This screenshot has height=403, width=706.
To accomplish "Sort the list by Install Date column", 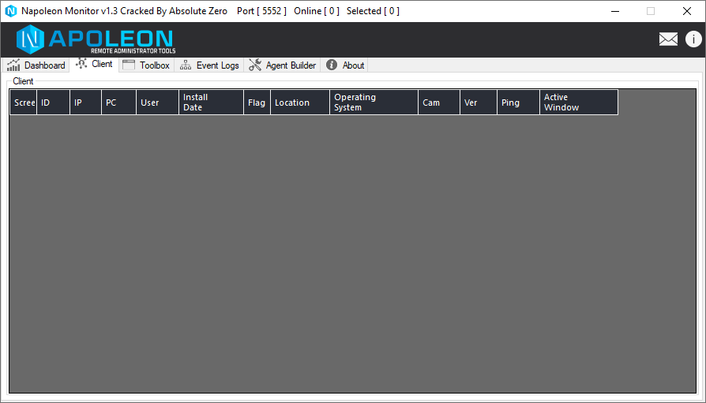I will pos(211,103).
